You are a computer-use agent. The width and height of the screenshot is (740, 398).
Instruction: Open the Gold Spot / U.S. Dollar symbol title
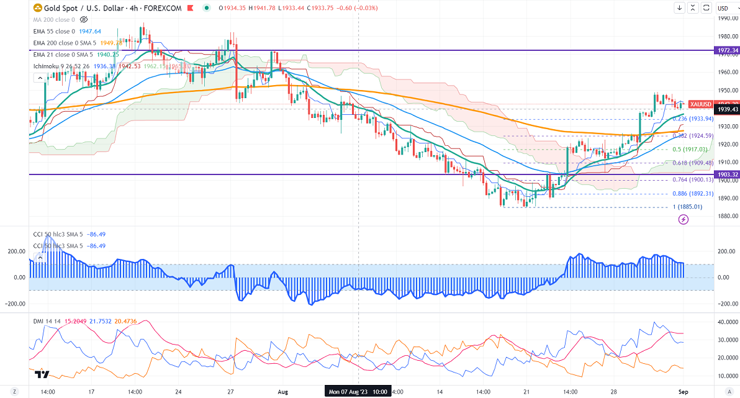(x=112, y=8)
